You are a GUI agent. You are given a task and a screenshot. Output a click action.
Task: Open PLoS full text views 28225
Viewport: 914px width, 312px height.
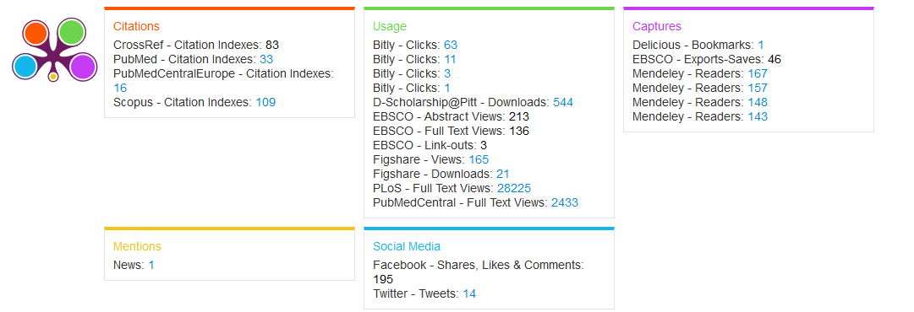514,188
